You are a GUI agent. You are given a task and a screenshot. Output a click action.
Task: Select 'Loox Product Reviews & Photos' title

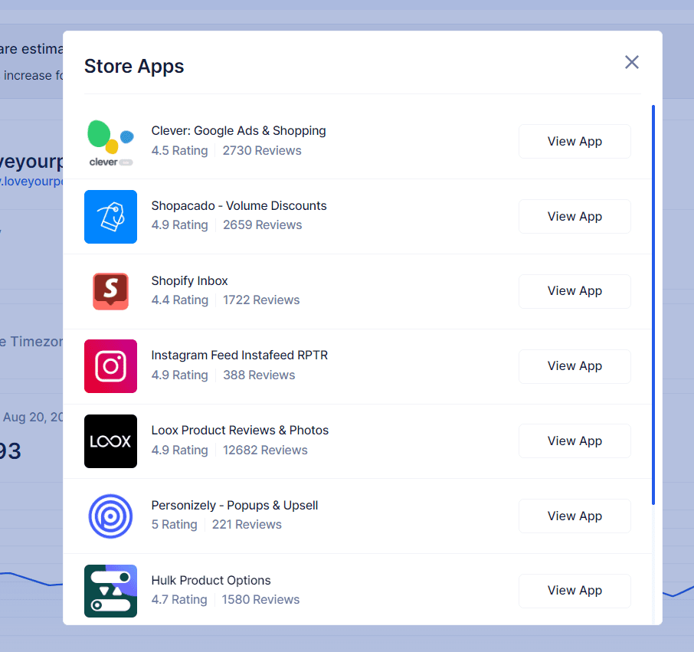(x=240, y=431)
